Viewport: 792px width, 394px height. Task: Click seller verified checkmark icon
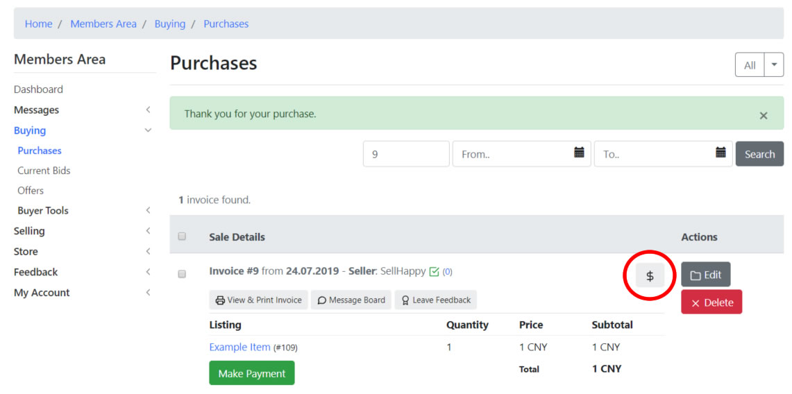(435, 272)
